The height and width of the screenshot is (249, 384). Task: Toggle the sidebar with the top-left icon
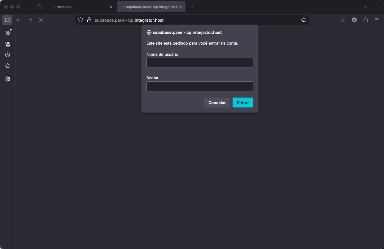point(7,20)
